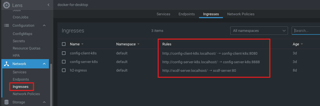Viewport: 320px width, 106px height.
Task: Switch to the Services tab
Action: pyautogui.click(x=163, y=14)
